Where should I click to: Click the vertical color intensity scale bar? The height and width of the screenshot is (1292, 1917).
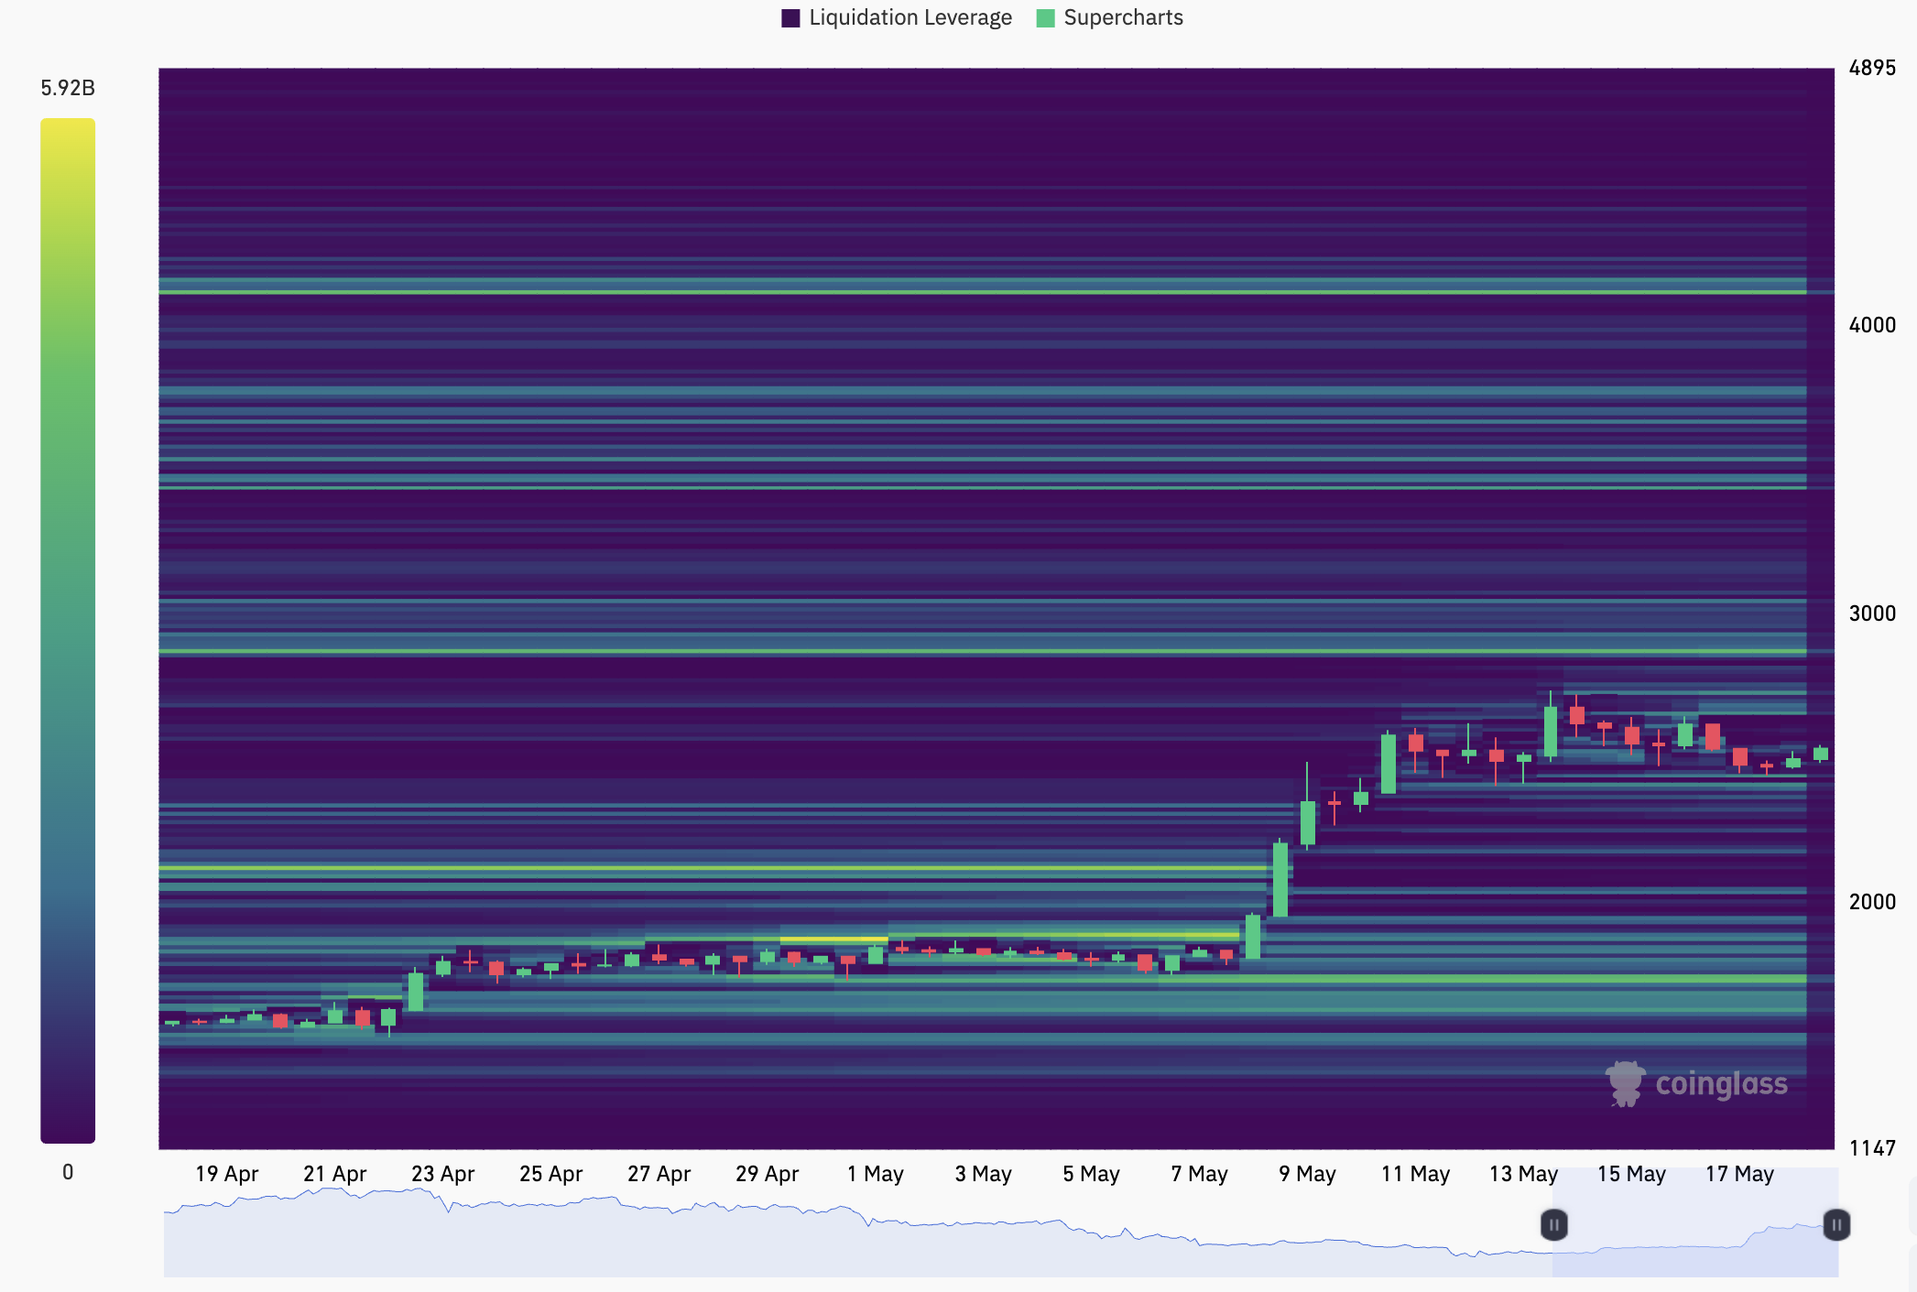(x=67, y=632)
